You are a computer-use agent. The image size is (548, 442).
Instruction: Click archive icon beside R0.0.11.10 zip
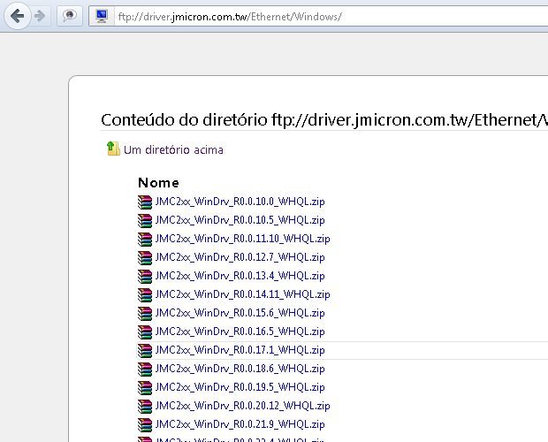click(x=145, y=239)
